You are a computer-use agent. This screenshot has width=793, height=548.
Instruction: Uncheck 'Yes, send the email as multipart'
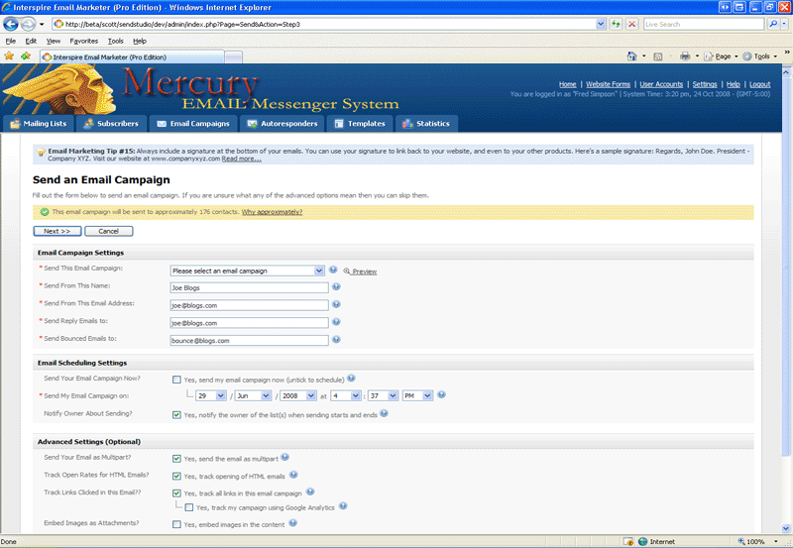[176, 459]
